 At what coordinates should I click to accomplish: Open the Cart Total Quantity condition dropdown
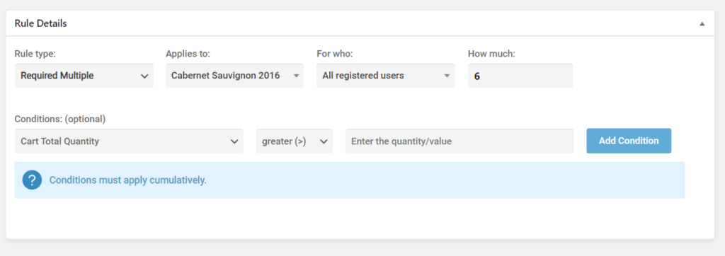click(x=129, y=141)
